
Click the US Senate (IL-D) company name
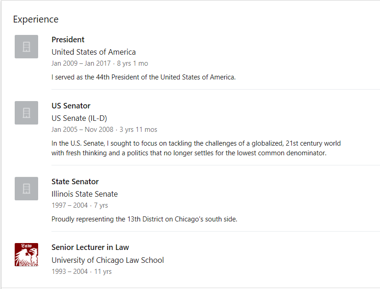[79, 118]
